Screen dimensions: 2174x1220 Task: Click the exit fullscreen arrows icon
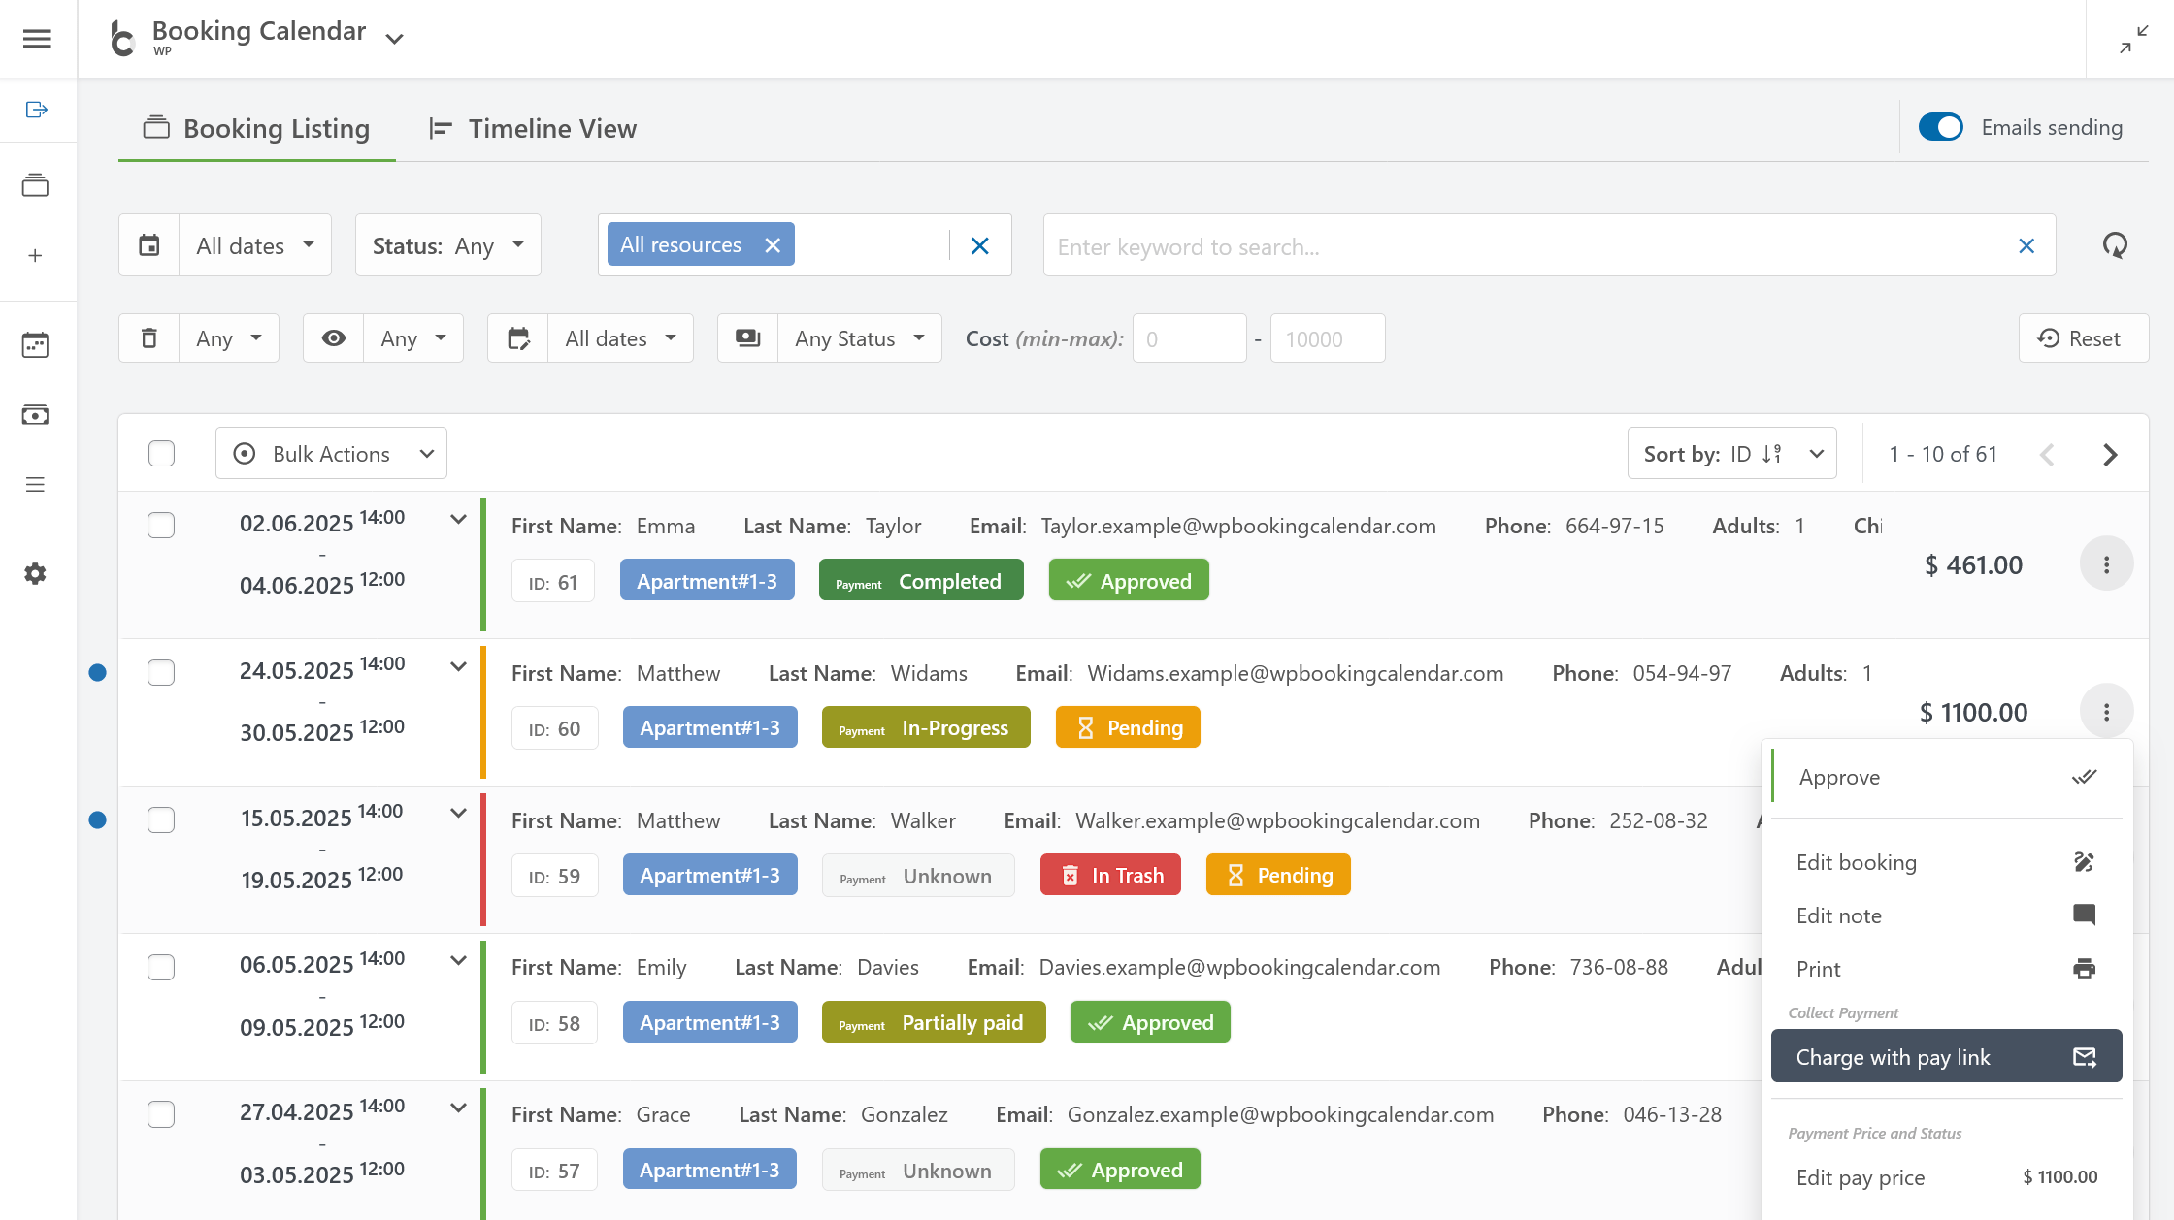(2133, 40)
